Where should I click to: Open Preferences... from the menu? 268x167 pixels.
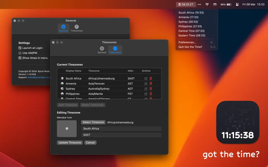click(197, 42)
